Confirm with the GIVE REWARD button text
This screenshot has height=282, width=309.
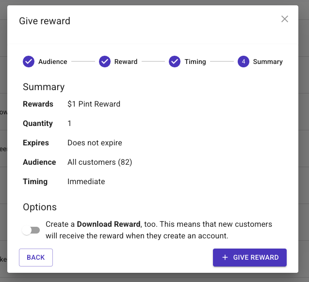click(256, 257)
